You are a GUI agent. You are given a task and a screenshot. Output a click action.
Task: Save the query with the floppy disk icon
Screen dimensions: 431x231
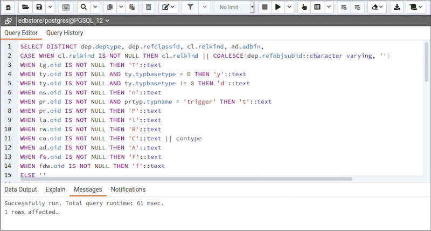click(x=39, y=8)
